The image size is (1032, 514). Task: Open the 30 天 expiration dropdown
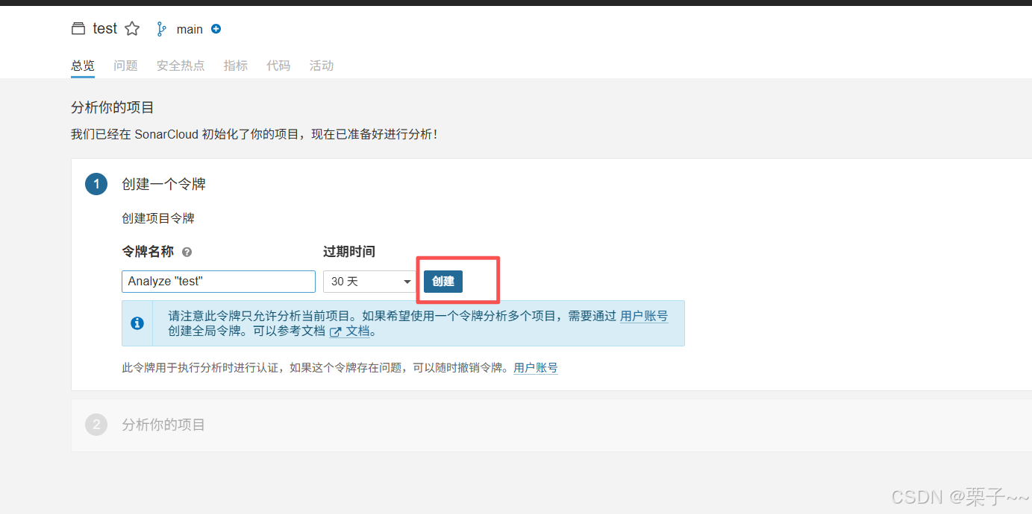pyautogui.click(x=369, y=281)
